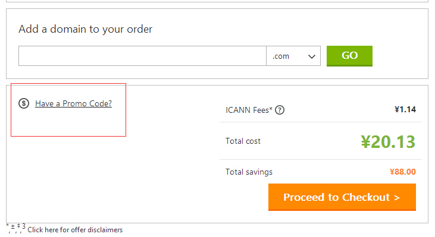This screenshot has width=435, height=237.
Task: Click the .com text in the selector
Action: (x=281, y=56)
